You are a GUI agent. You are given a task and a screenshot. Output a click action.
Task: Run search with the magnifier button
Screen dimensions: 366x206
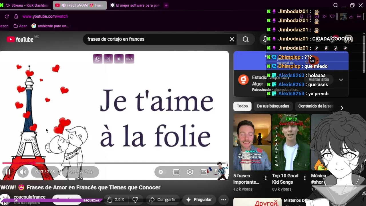[x=246, y=39]
